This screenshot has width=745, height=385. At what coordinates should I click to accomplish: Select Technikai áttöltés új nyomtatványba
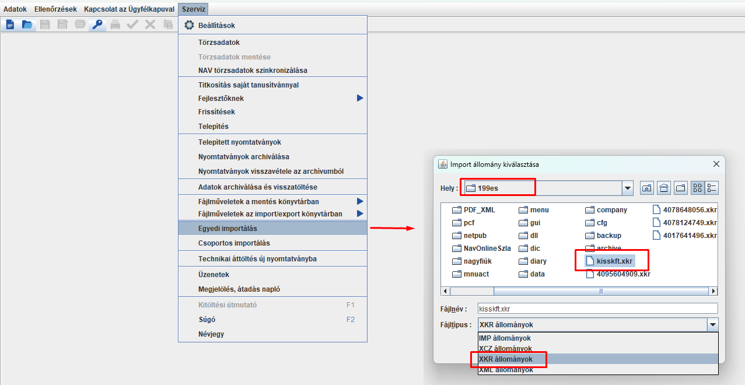coord(272,259)
